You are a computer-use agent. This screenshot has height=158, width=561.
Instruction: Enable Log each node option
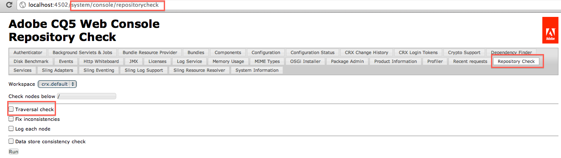pyautogui.click(x=11, y=129)
